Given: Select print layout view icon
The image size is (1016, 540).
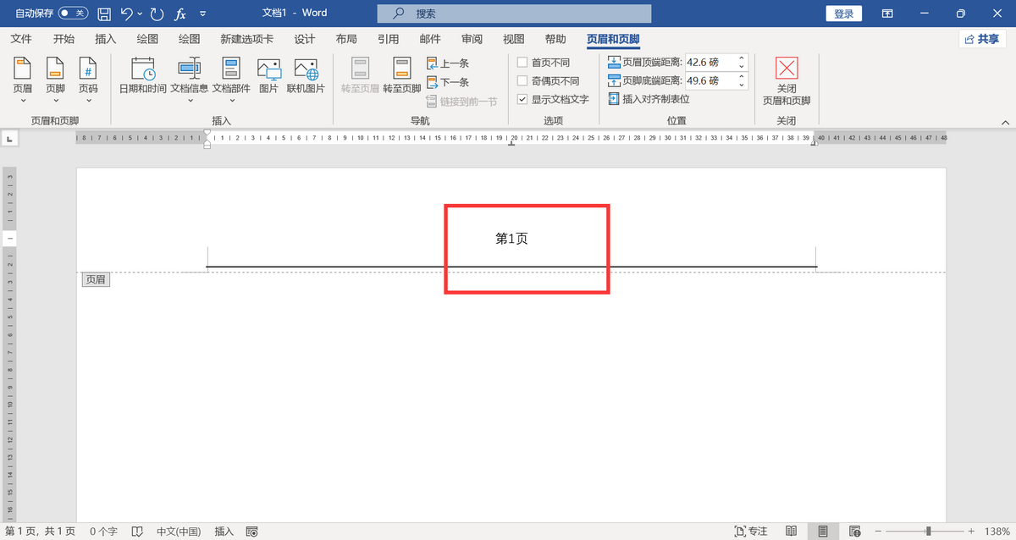Looking at the screenshot, I should [x=822, y=532].
